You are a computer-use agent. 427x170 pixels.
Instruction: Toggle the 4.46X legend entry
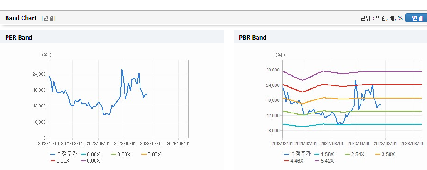(x=294, y=161)
